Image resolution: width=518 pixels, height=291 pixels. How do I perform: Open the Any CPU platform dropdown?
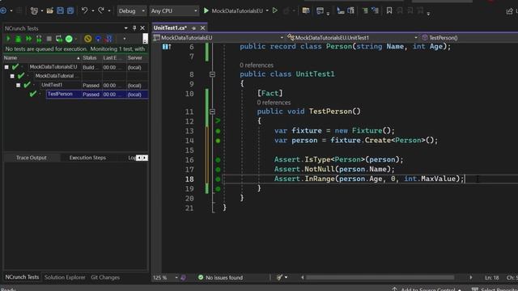click(174, 11)
